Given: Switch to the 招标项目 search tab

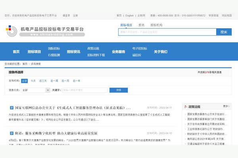Looking at the screenshot, I should [126, 25].
